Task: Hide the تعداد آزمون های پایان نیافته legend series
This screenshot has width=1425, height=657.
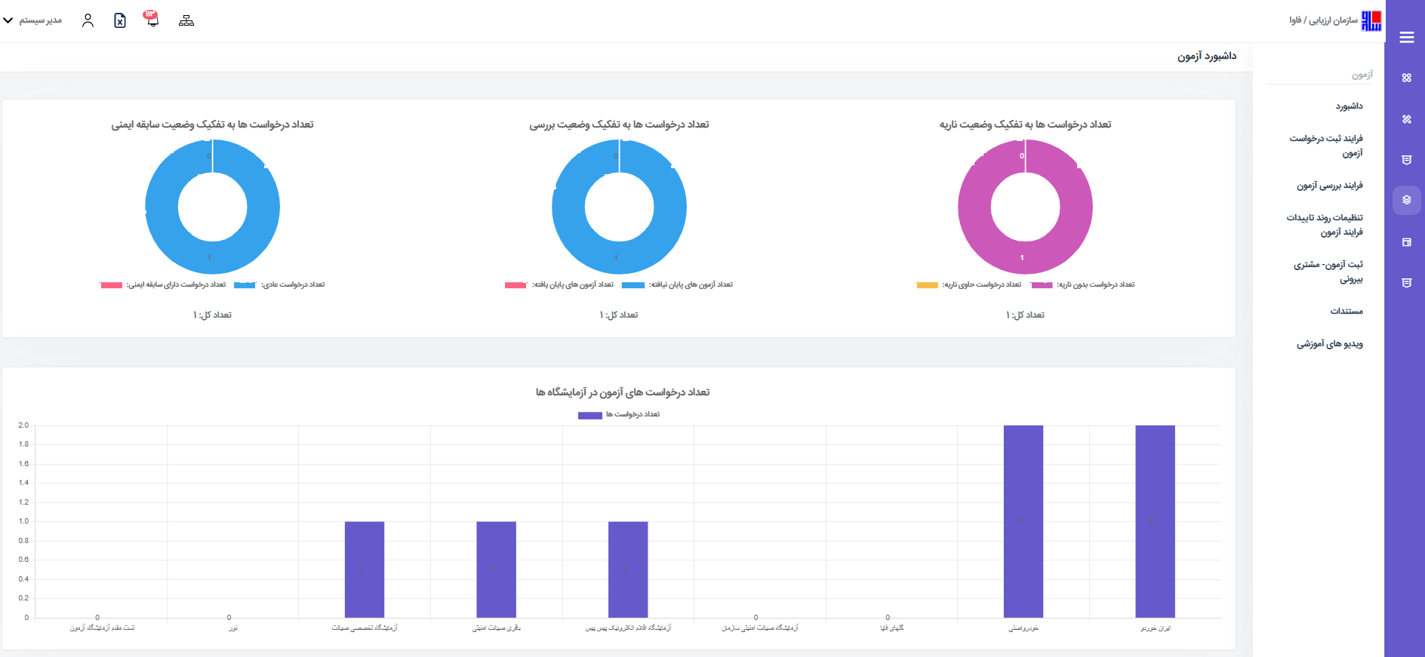Action: [677, 285]
